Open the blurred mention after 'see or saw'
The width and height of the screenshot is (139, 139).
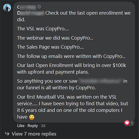coord(100,81)
